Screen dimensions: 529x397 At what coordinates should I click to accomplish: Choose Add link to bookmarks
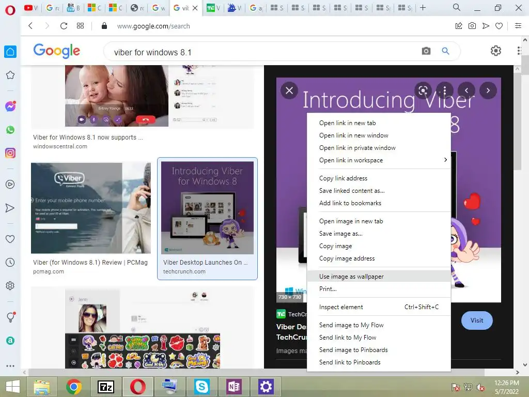click(379, 203)
